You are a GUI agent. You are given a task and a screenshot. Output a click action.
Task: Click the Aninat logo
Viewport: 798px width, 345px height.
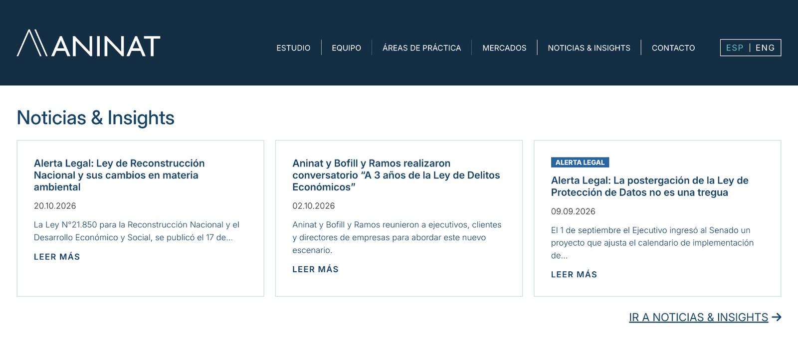point(89,43)
